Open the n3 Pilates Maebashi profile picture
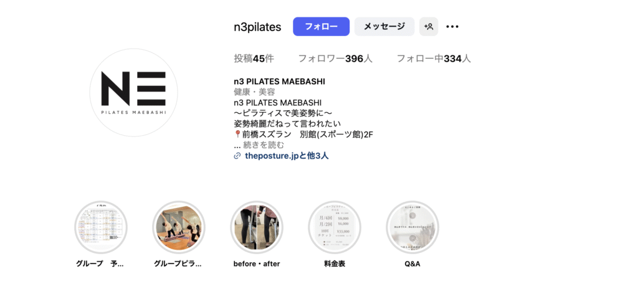 [133, 92]
